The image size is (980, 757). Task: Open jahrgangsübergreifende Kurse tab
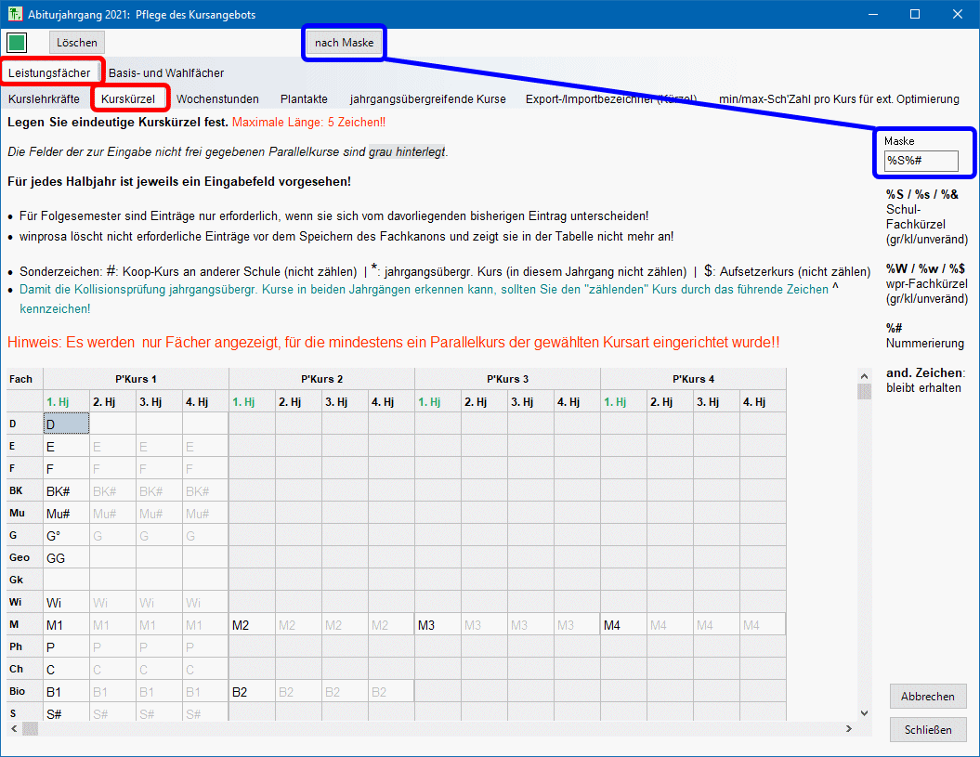(x=427, y=98)
